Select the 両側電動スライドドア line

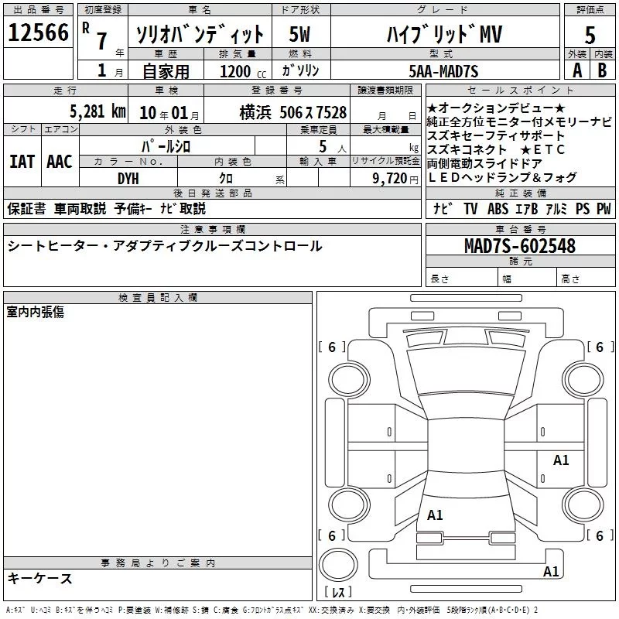pyautogui.click(x=485, y=163)
